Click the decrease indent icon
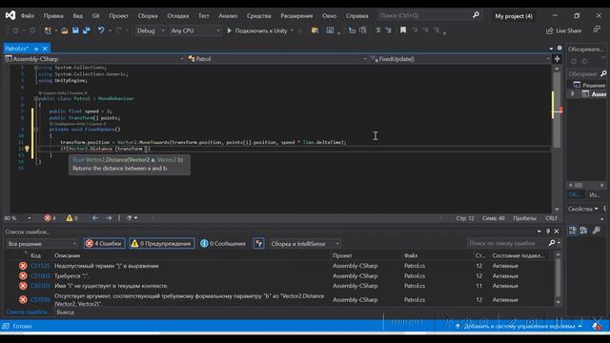This screenshot has width=610, height=343. [x=377, y=30]
